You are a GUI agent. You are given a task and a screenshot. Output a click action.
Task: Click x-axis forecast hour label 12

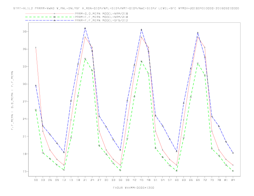point(64,180)
